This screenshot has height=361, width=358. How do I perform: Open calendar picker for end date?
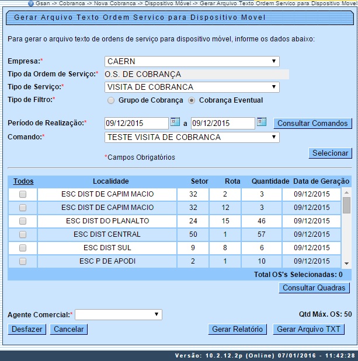(262, 122)
